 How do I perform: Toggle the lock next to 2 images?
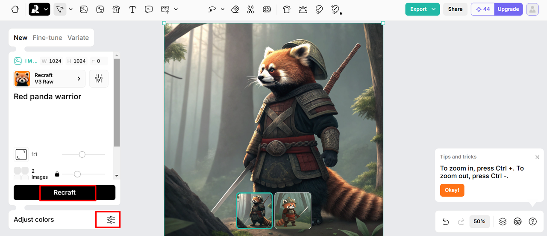57,174
